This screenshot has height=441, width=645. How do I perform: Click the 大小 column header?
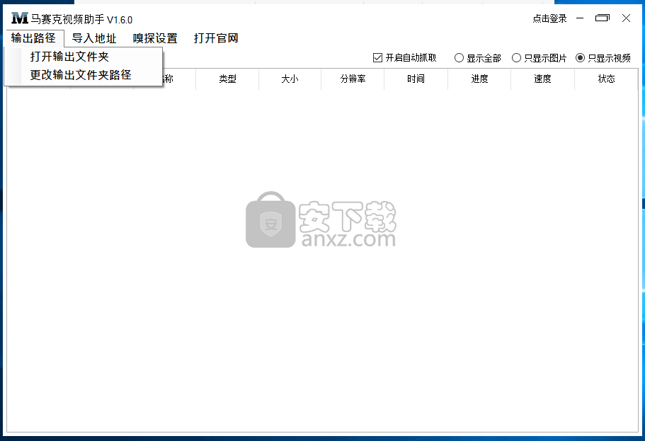coord(290,79)
